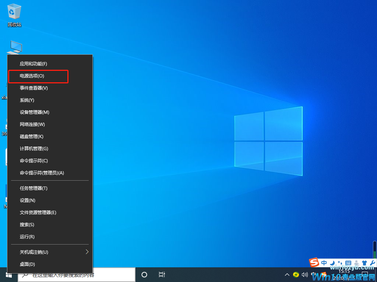Screen dimensions: 377x282
Task: Click the volume speaker tray icon
Action: (x=304, y=275)
